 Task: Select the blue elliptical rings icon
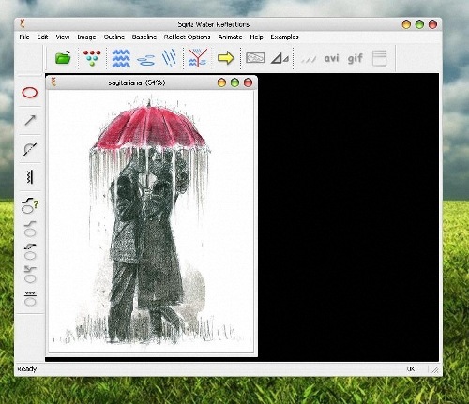[x=146, y=60]
